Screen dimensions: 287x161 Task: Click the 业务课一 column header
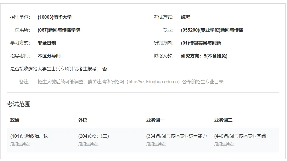click(x=155, y=120)
